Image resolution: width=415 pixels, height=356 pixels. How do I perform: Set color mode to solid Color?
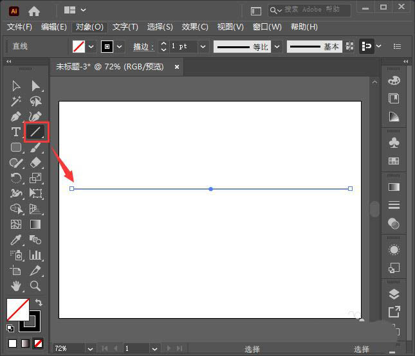(x=12, y=343)
